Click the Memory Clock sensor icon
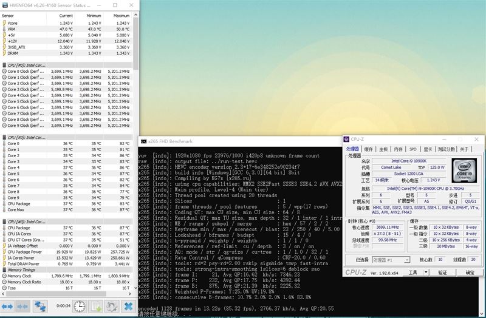 4,276
